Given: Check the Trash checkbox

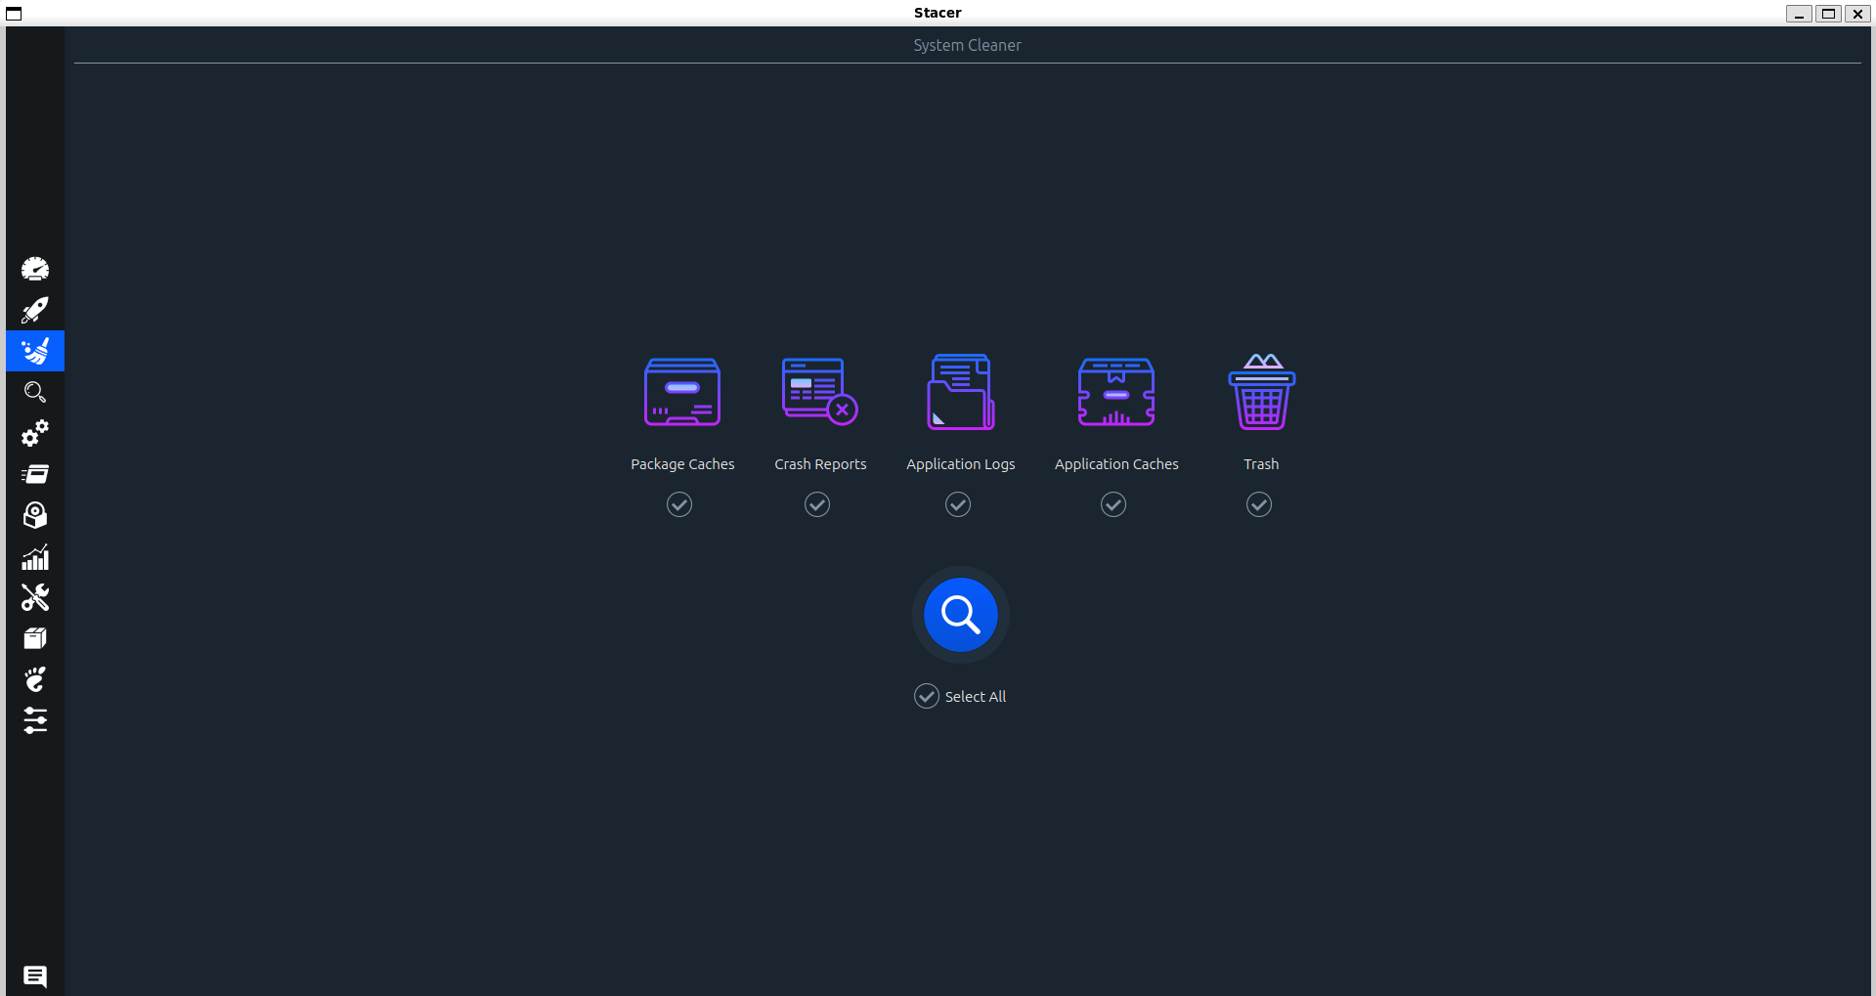Looking at the screenshot, I should 1259,503.
